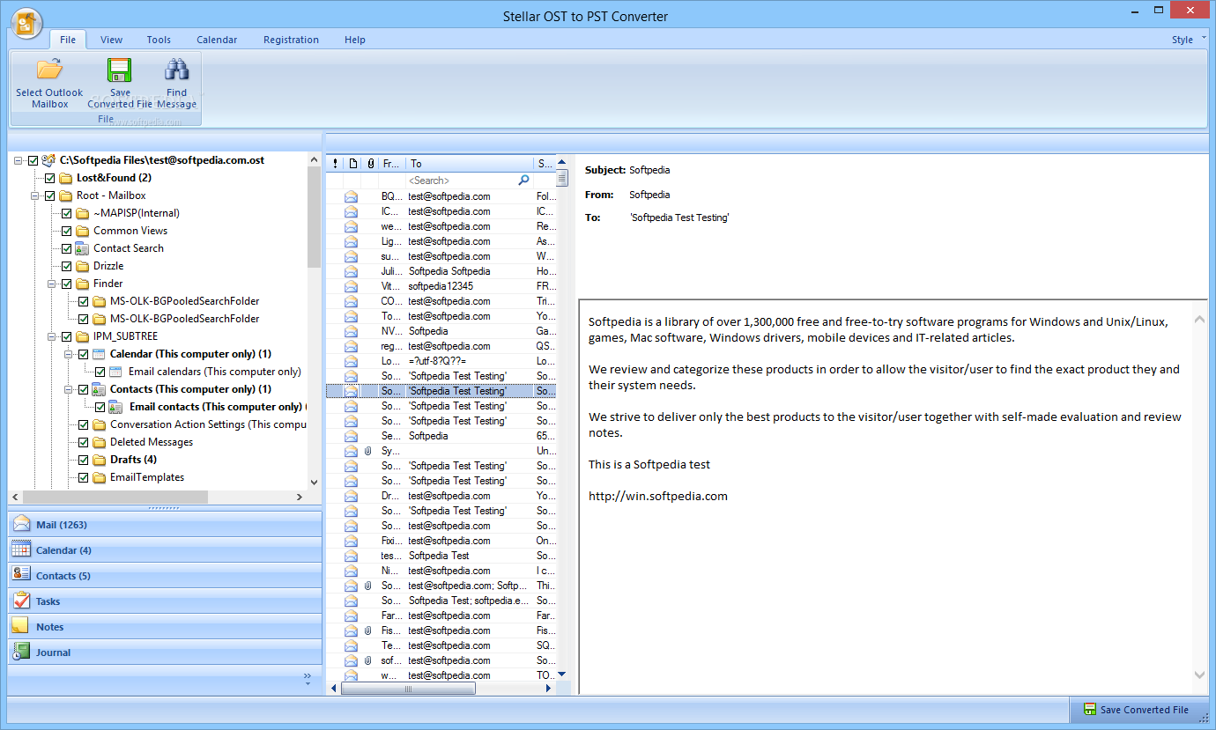
Task: Uncheck the EmailTemplates checkbox
Action: coord(84,477)
